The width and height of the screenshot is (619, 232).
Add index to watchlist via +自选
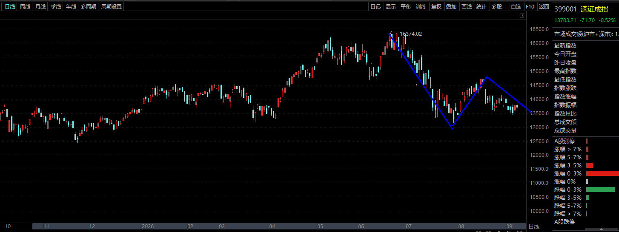514,6
